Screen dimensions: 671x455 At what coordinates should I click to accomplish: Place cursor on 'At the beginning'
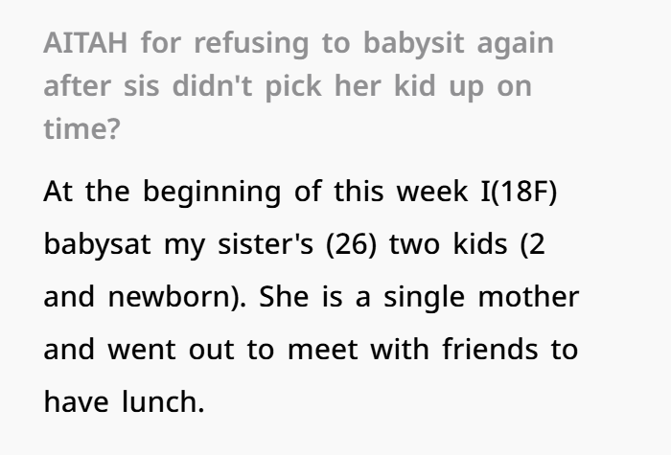tap(162, 192)
